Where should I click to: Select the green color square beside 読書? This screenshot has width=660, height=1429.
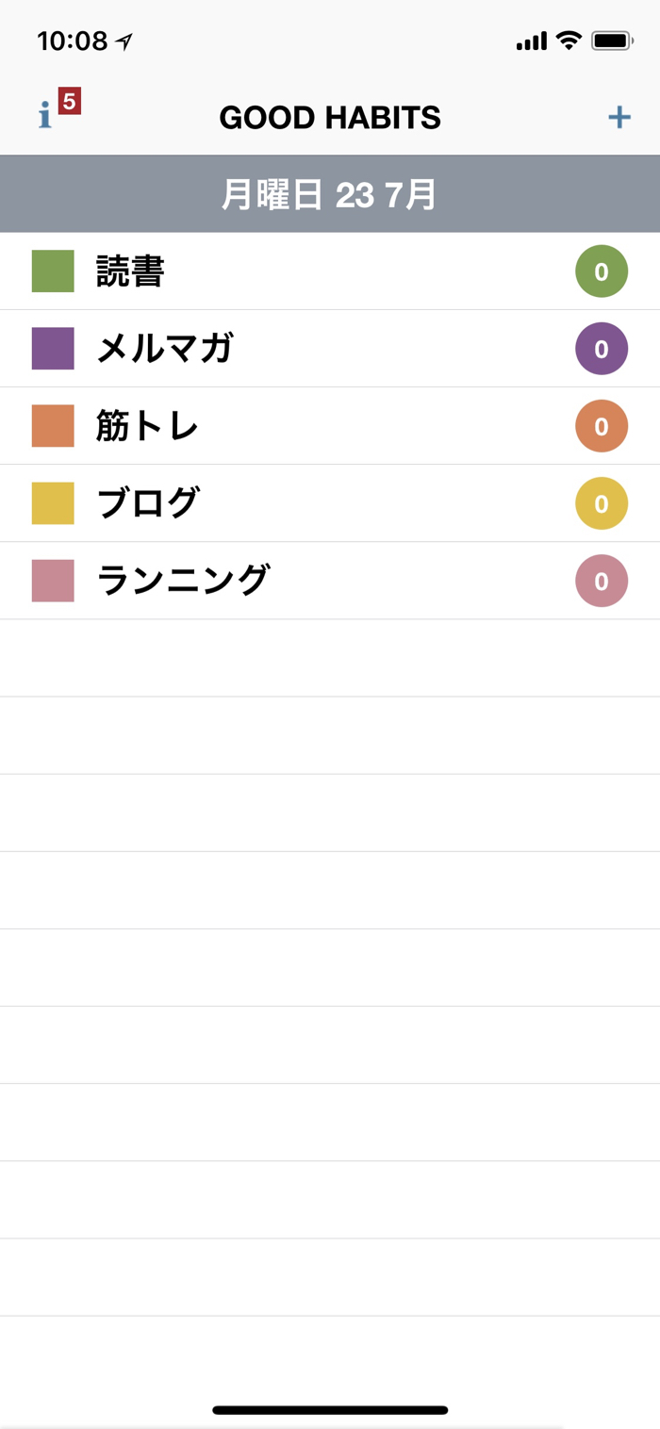pos(53,271)
